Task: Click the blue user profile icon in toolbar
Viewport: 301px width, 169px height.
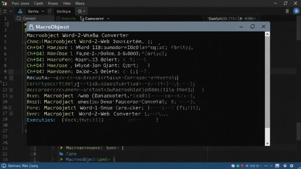Action: pyautogui.click(x=20, y=11)
